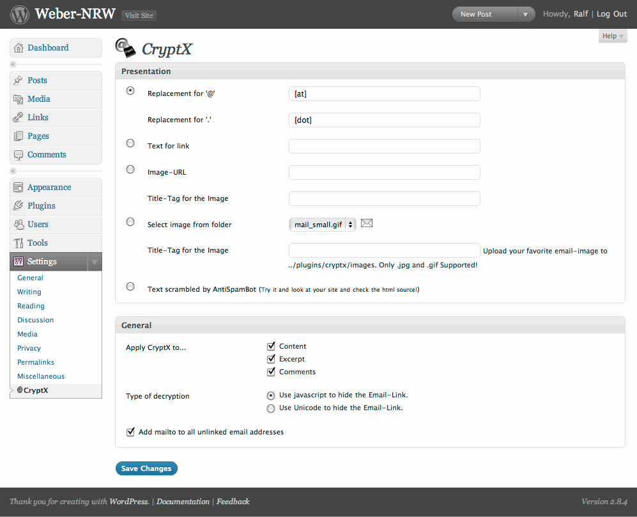Viewport: 637px width, 517px height.
Task: Click the Save Changes button
Action: pyautogui.click(x=146, y=468)
